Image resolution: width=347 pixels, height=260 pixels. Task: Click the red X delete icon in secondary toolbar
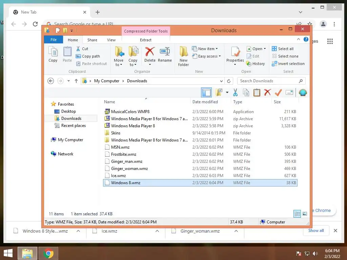pos(267,92)
